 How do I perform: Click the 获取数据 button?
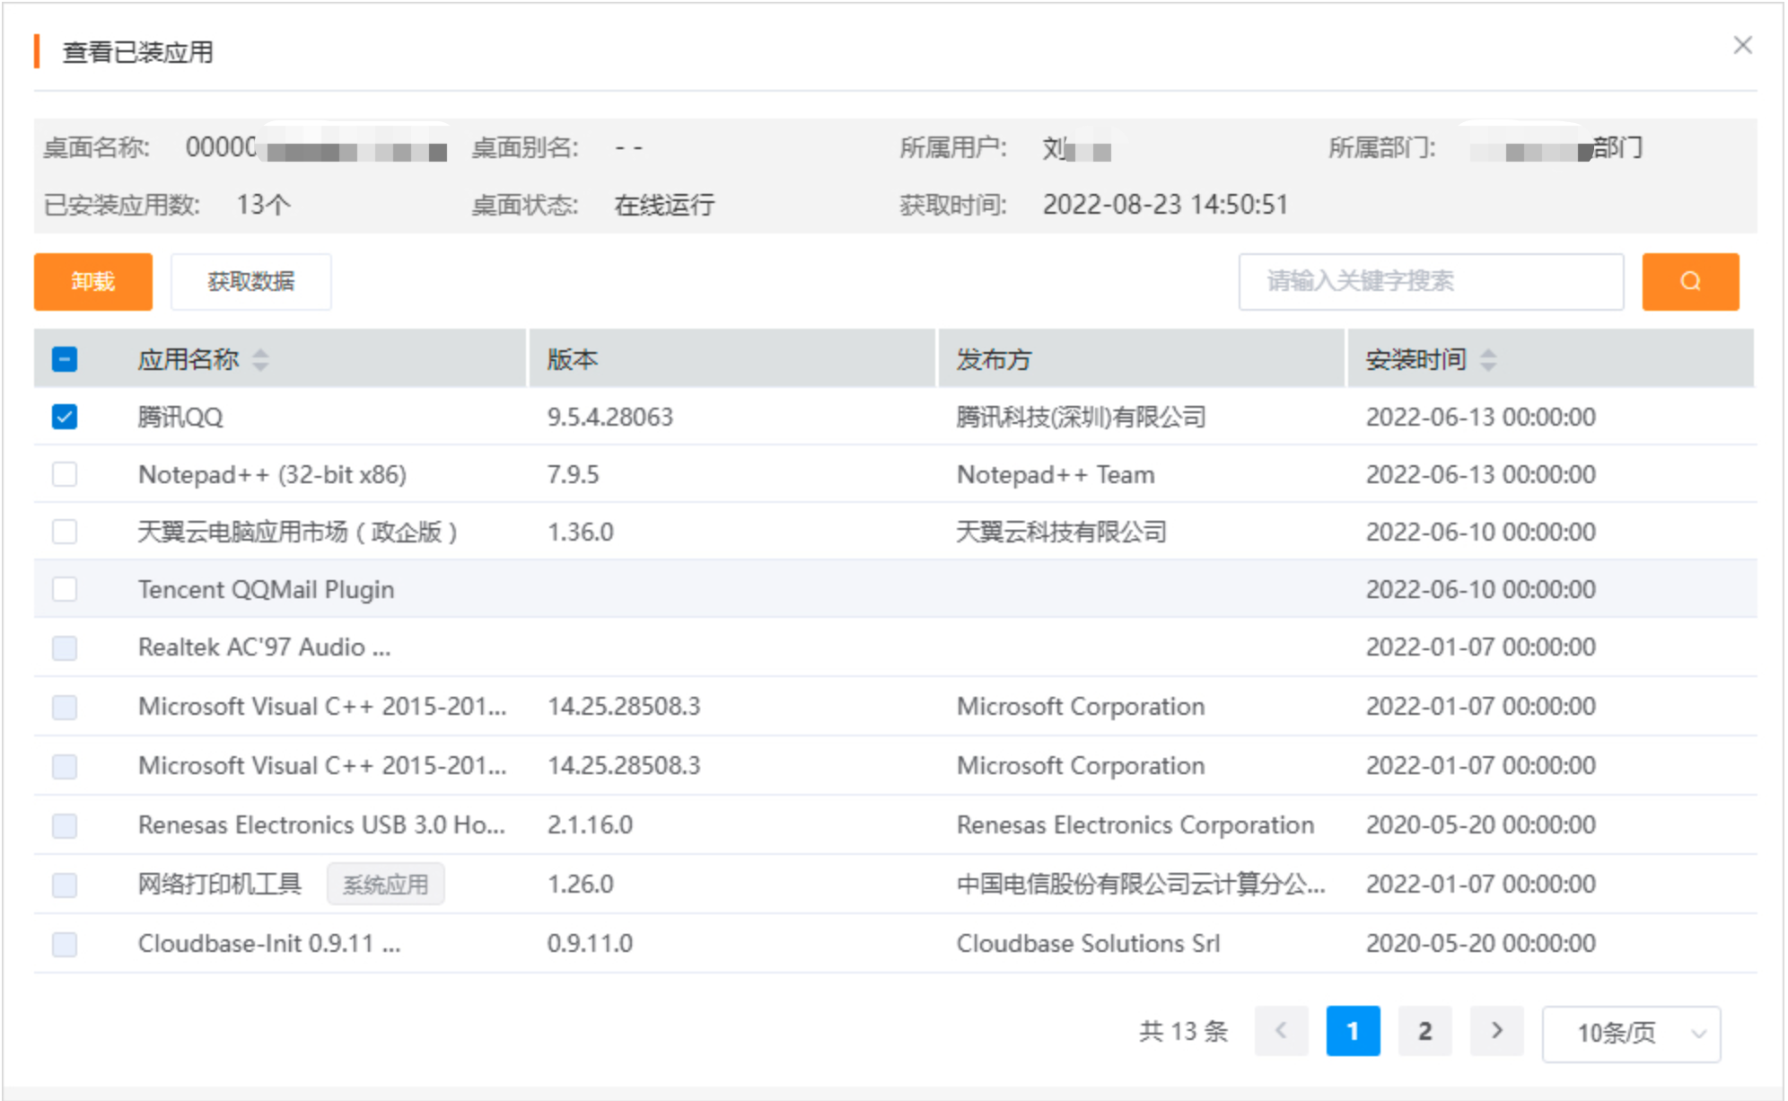coord(250,281)
